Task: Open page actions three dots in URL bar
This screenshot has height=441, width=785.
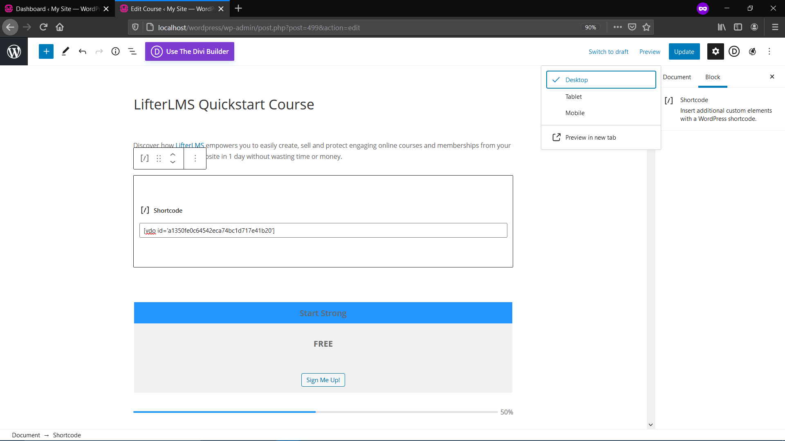Action: pos(618,27)
